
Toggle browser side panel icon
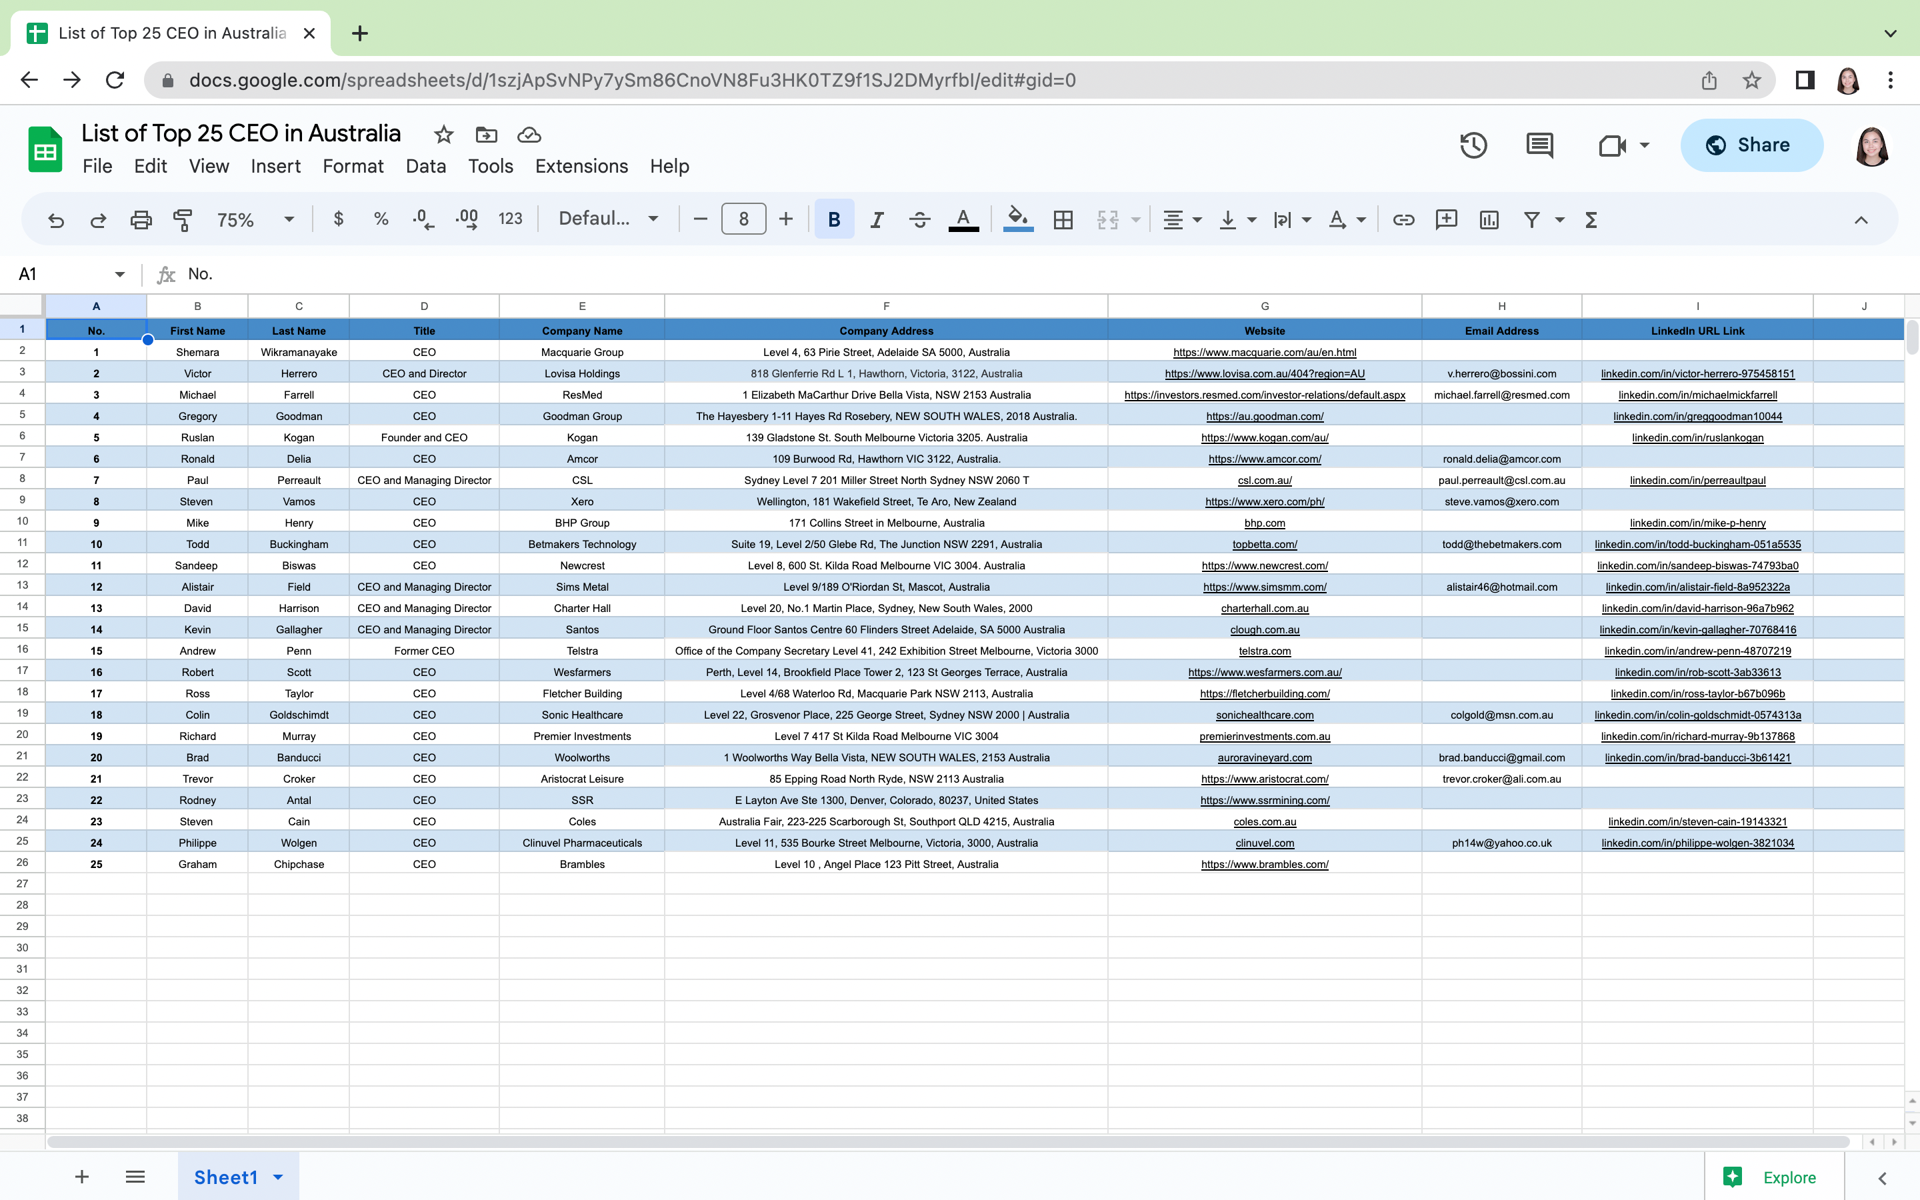(1805, 80)
